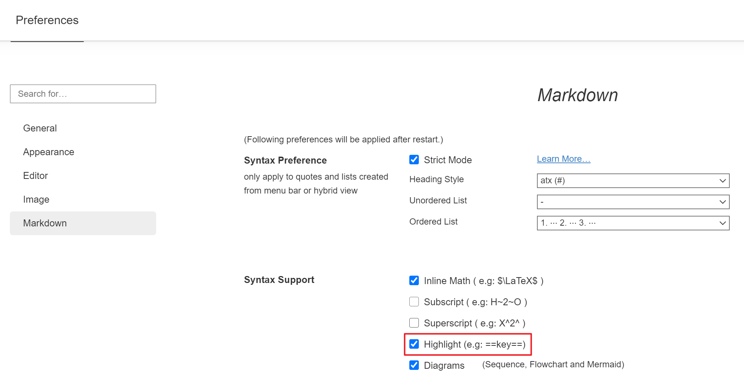Open the Heading Style dropdown
The height and width of the screenshot is (379, 744).
[x=633, y=181]
